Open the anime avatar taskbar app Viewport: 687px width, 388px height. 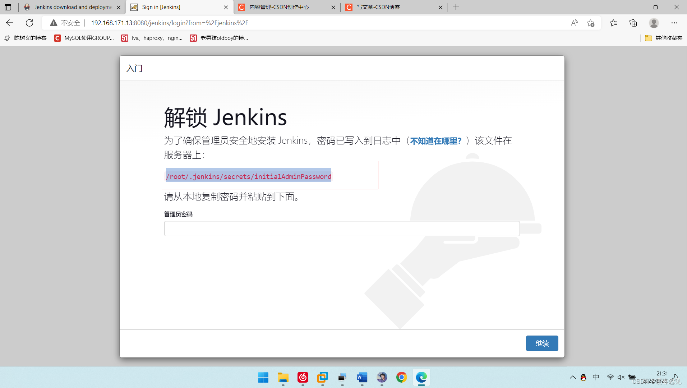pyautogui.click(x=382, y=377)
